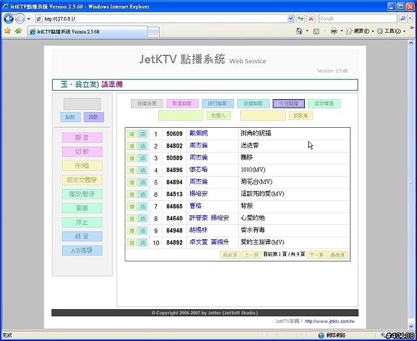The width and height of the screenshot is (417, 341).
Task: Click 播 button for song 50609
Action: point(132,134)
